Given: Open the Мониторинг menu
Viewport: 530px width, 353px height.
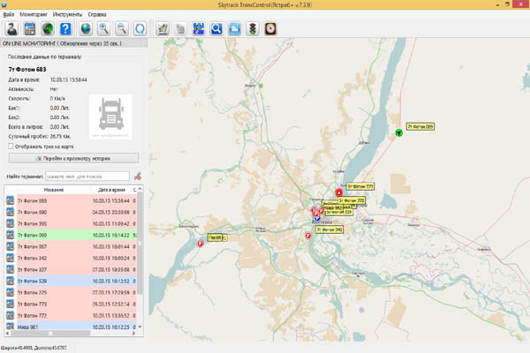Looking at the screenshot, I should pos(33,15).
